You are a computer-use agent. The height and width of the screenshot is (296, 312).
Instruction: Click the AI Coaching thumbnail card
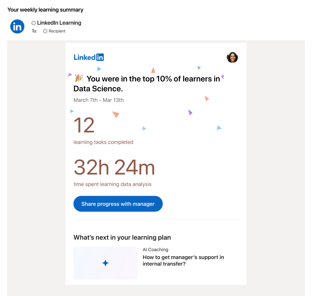[x=105, y=263]
